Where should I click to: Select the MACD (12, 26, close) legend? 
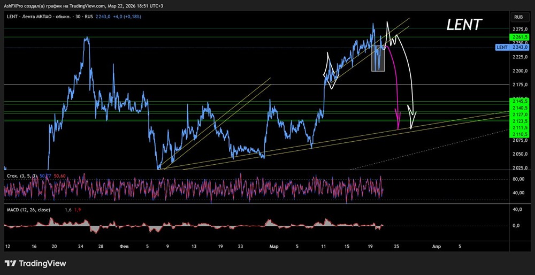(29, 210)
